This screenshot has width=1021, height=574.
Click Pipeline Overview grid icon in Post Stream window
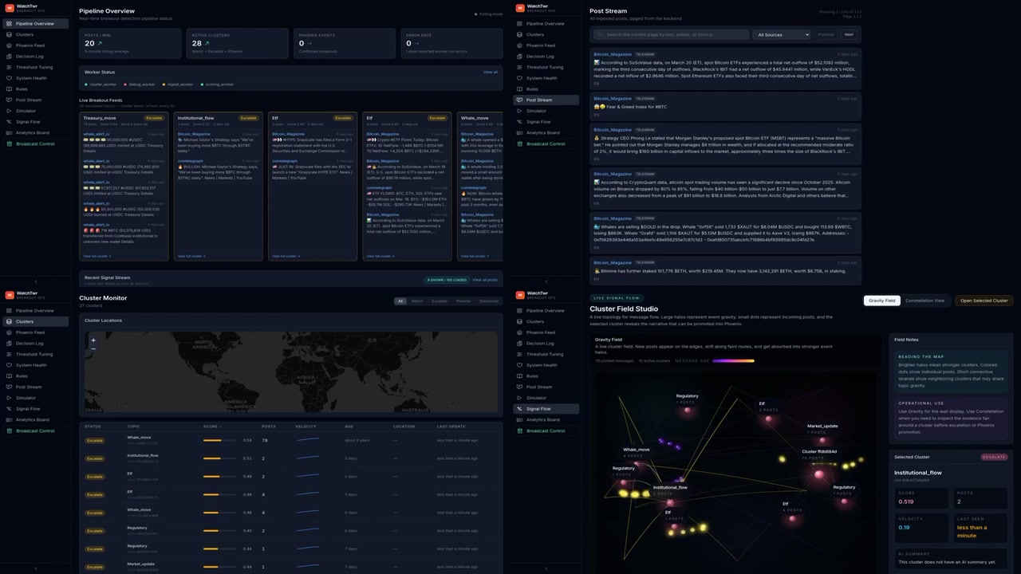[x=520, y=24]
